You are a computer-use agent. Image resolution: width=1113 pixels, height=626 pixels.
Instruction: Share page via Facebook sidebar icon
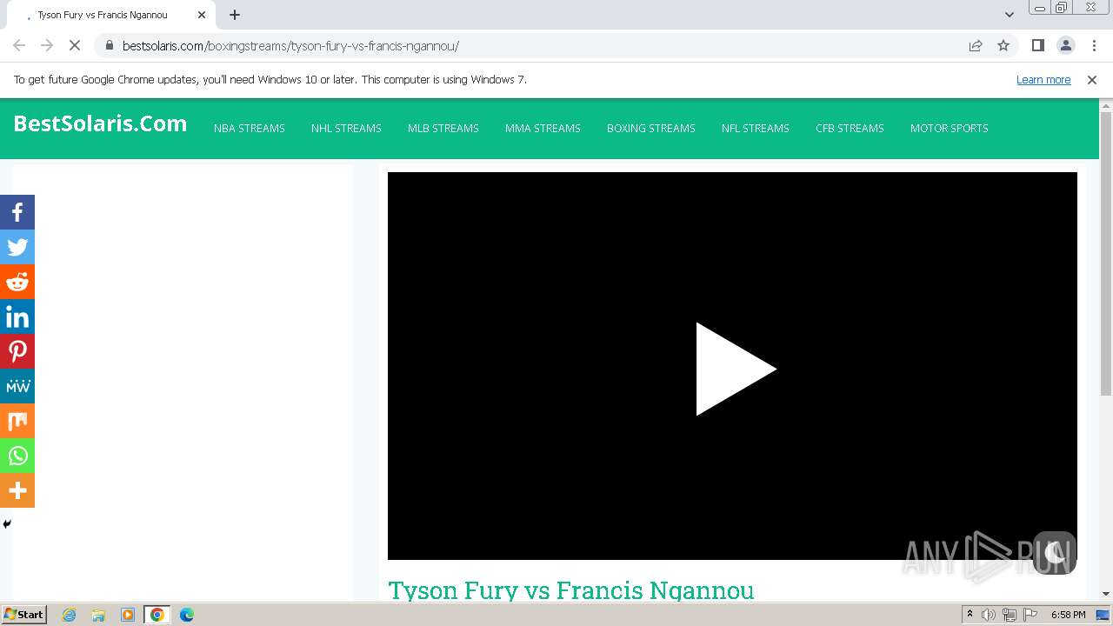pos(17,212)
